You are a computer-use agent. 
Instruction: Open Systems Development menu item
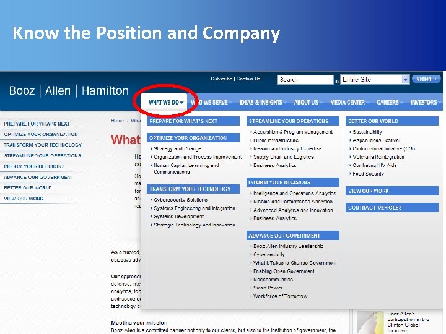point(178,216)
